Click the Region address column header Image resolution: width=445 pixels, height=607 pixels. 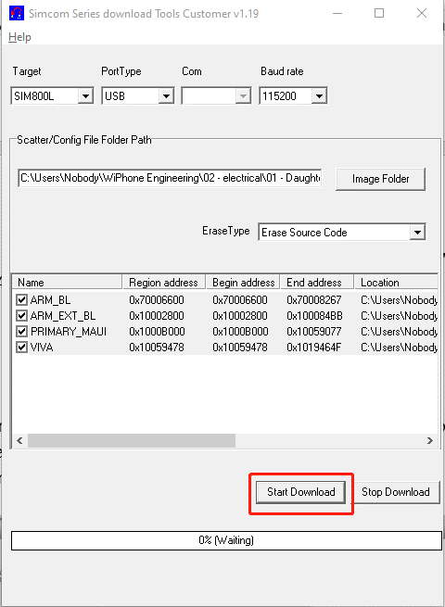164,283
